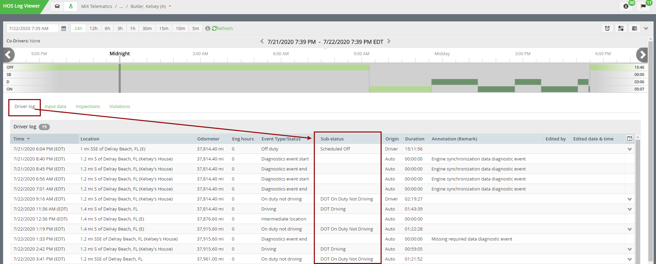Select the 6h zoom range

point(108,28)
